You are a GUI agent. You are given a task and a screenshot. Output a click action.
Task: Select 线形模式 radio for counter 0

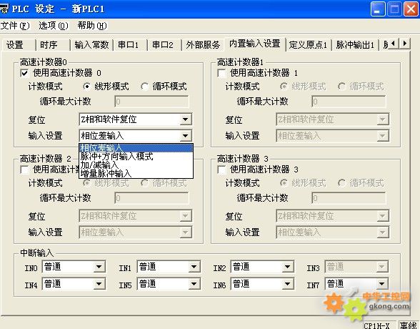click(87, 87)
